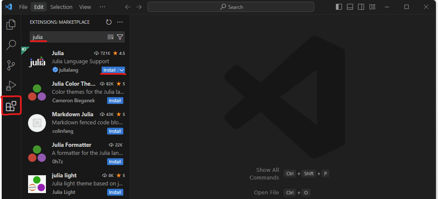The image size is (438, 199).
Task: Install Markdown Julia extension
Action: click(x=115, y=131)
